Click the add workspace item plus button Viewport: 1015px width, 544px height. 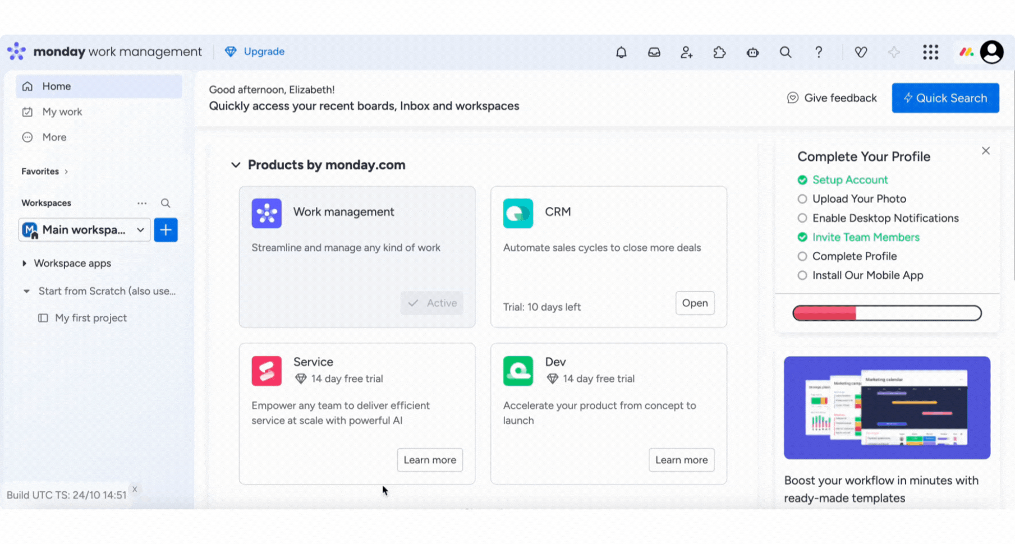166,230
